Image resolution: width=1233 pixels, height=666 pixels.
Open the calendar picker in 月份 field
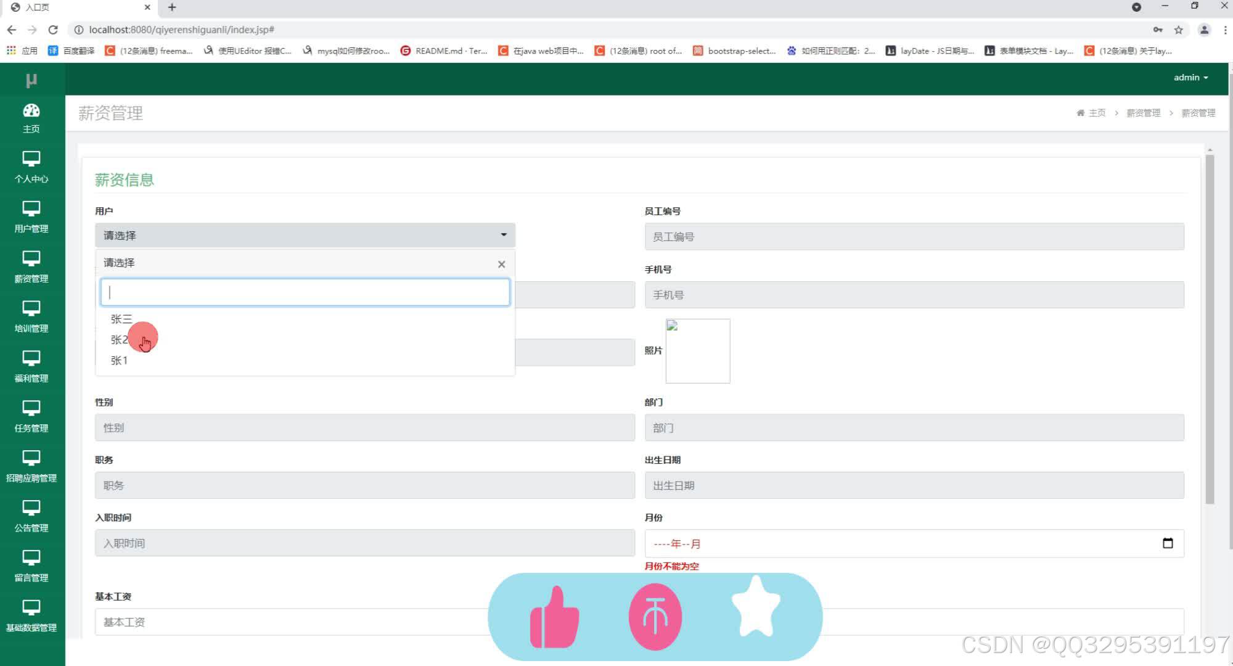coord(1168,543)
